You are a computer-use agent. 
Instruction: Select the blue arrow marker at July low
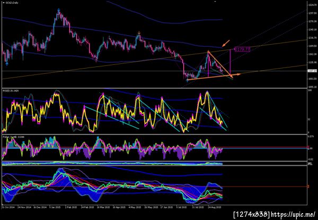pos(187,80)
